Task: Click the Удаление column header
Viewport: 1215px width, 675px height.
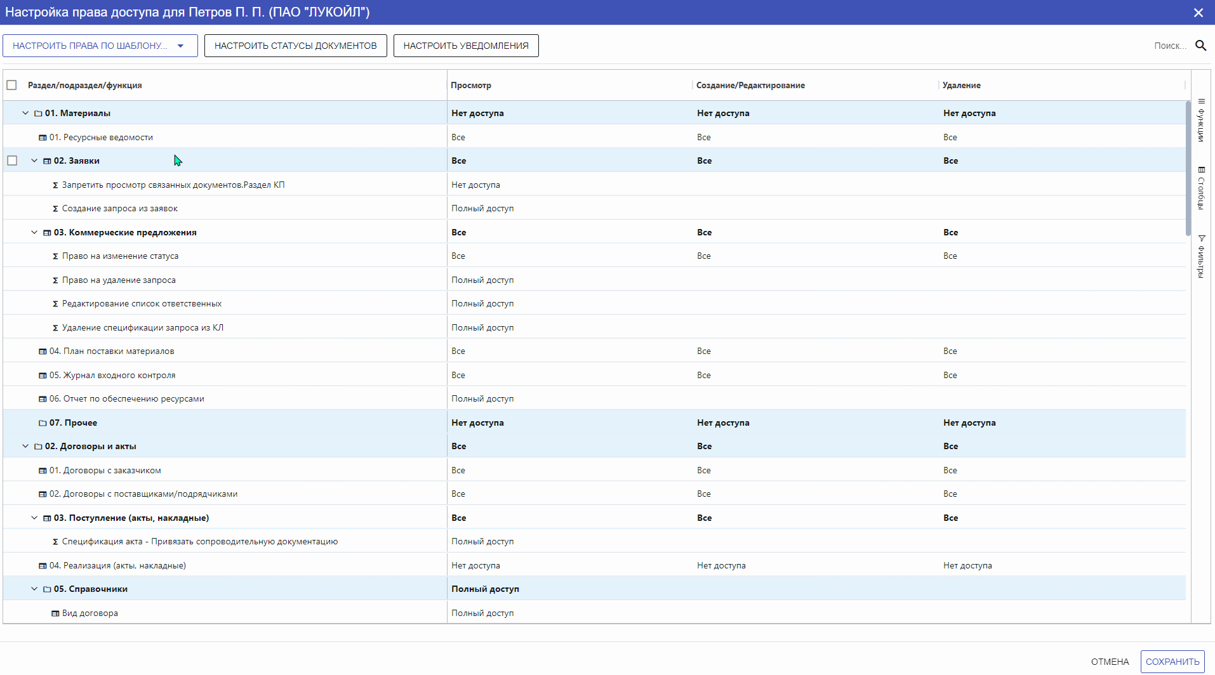Action: pyautogui.click(x=961, y=86)
